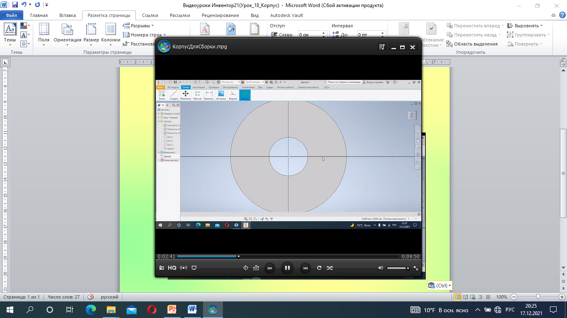The height and width of the screenshot is (318, 567).
Task: Open the theme fonts dropdown
Action: coord(25,35)
